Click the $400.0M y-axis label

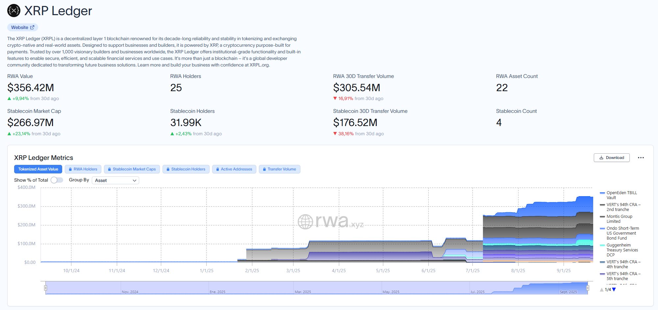coord(26,187)
